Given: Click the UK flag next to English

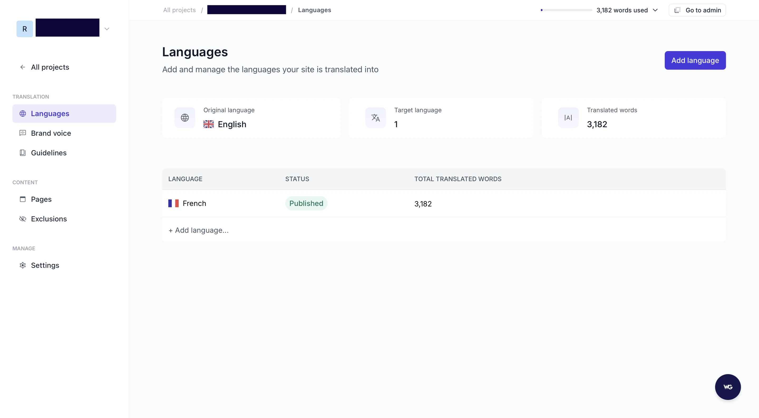Looking at the screenshot, I should pyautogui.click(x=209, y=124).
